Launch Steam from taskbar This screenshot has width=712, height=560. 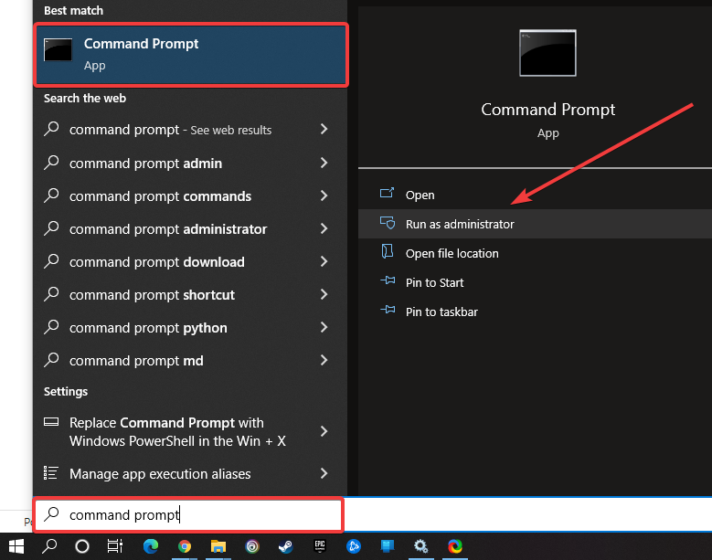(285, 546)
